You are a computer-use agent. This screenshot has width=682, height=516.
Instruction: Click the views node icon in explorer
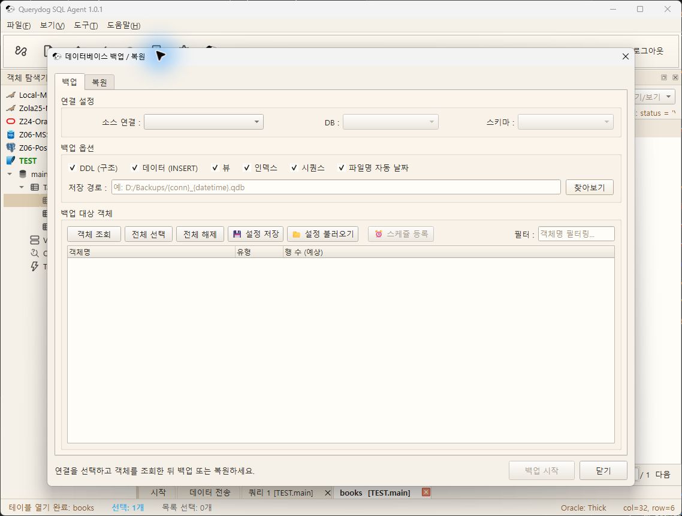[35, 240]
